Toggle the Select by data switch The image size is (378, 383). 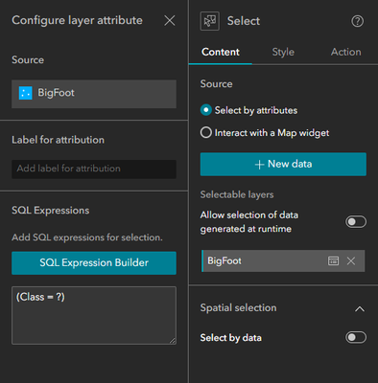point(356,337)
